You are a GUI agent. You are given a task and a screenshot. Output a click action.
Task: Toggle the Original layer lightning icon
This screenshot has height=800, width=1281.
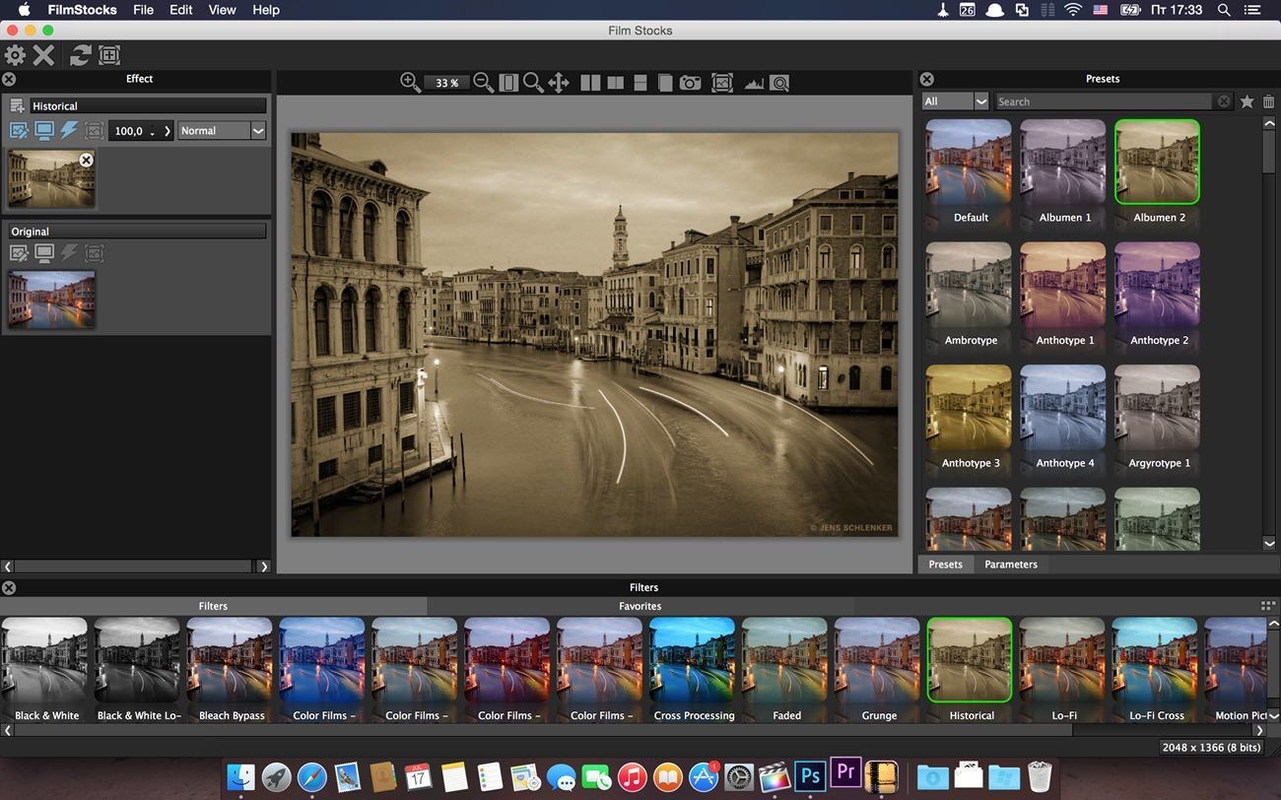(69, 253)
